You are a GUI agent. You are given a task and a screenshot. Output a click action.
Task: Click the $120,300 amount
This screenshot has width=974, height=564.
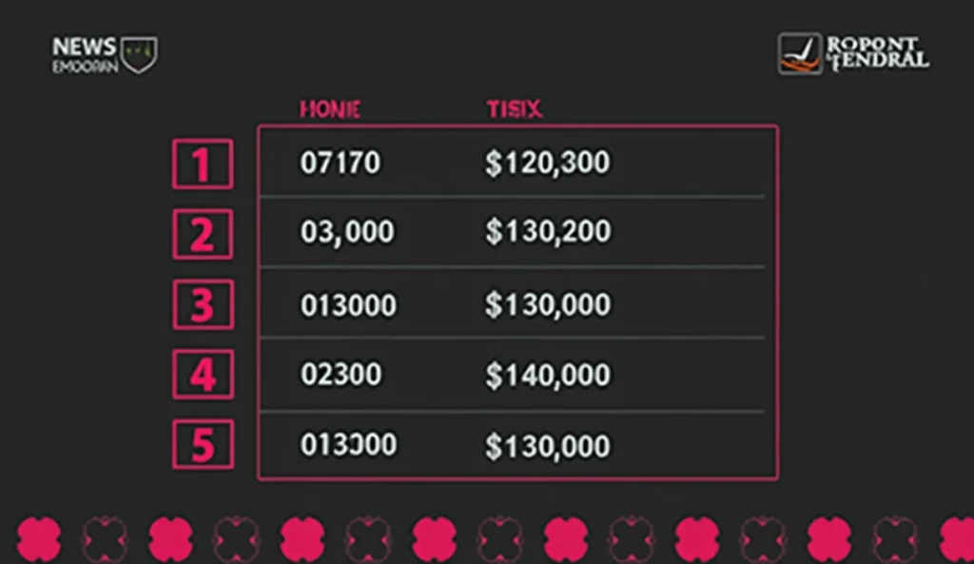[x=547, y=164]
